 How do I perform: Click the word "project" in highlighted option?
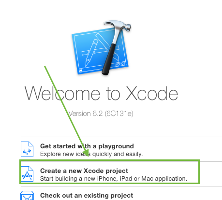[x=117, y=171]
